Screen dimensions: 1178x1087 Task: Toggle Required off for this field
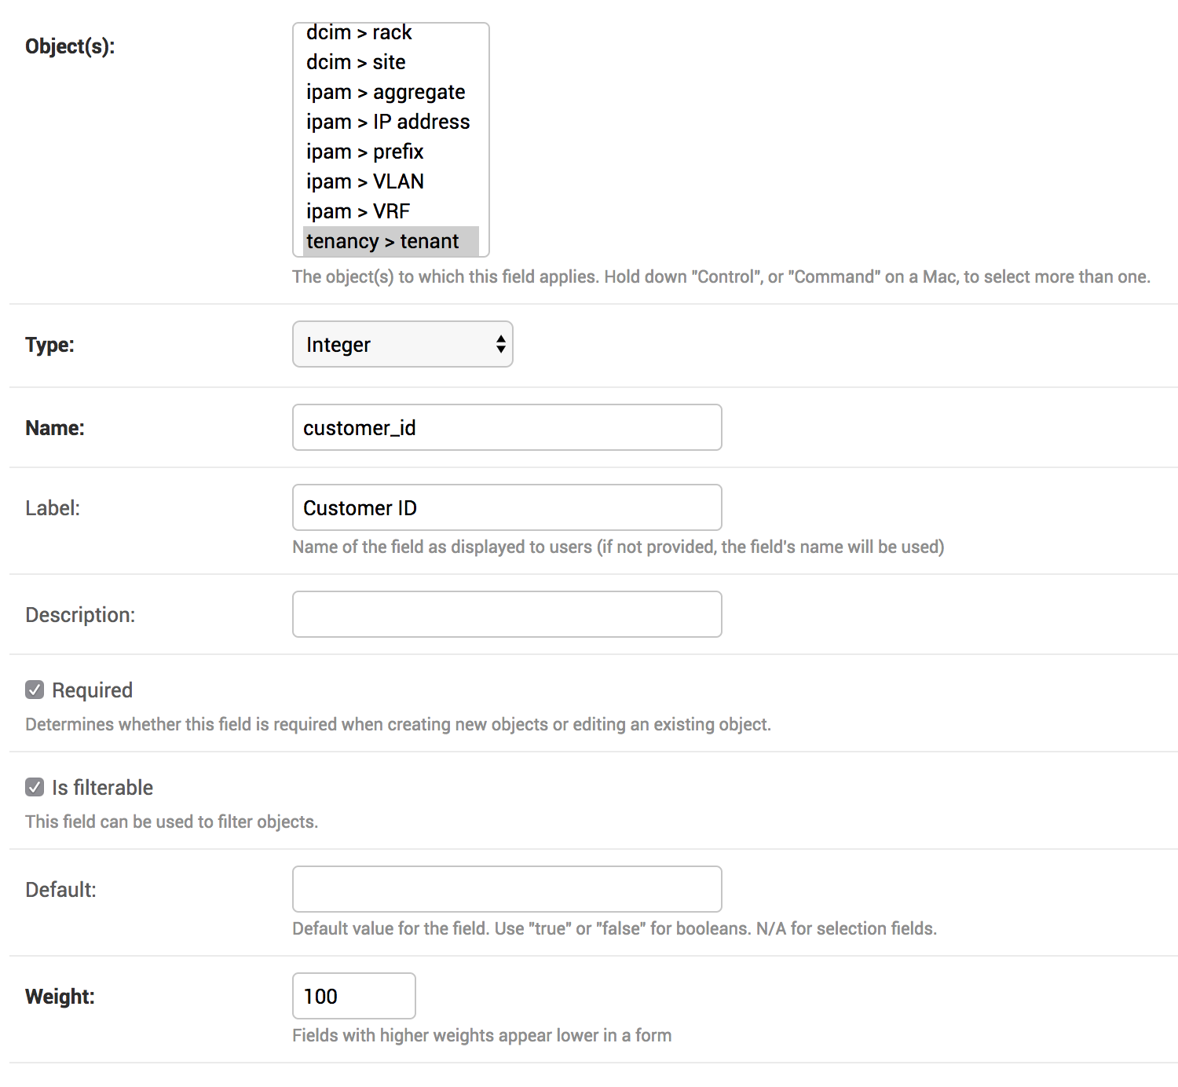pos(34,689)
